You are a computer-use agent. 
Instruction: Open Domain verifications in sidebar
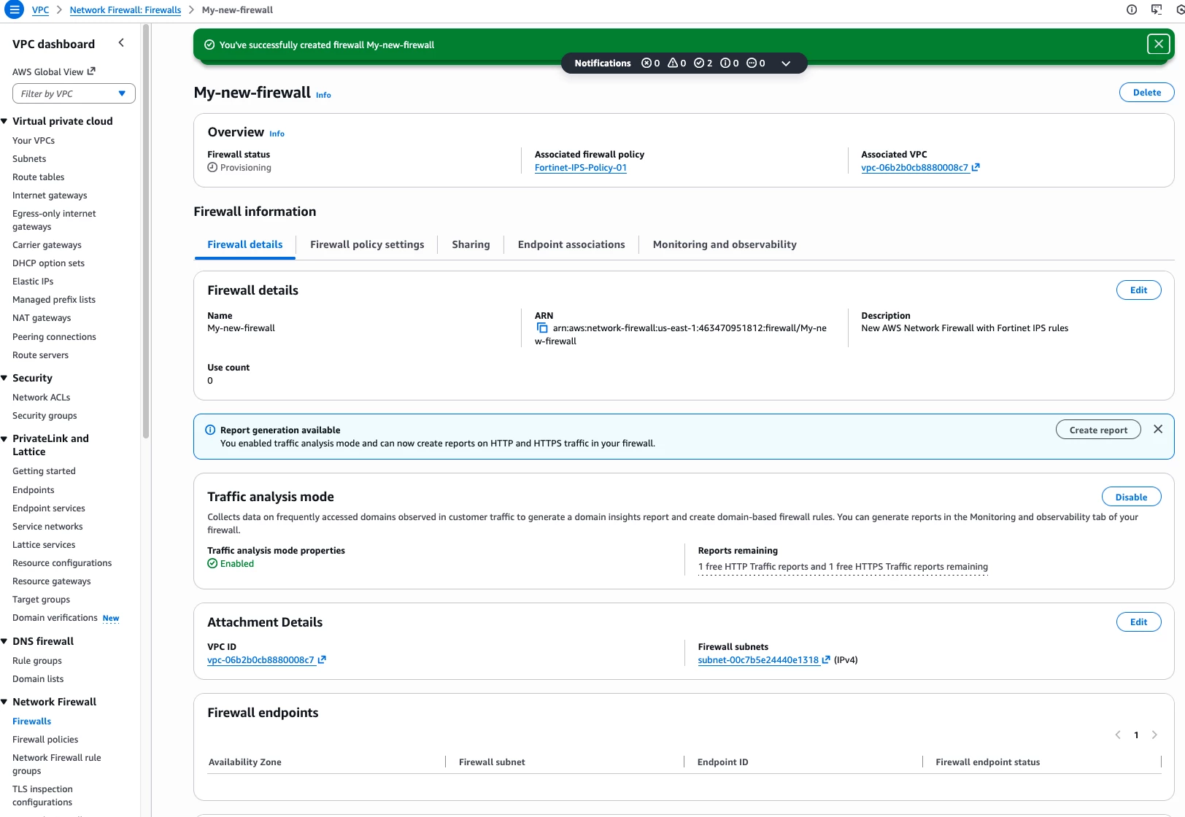pos(55,618)
